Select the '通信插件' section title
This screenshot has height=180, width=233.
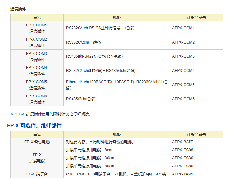click(18, 9)
